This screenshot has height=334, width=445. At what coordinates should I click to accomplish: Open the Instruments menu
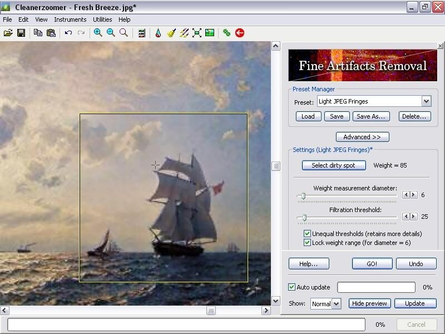coord(70,19)
